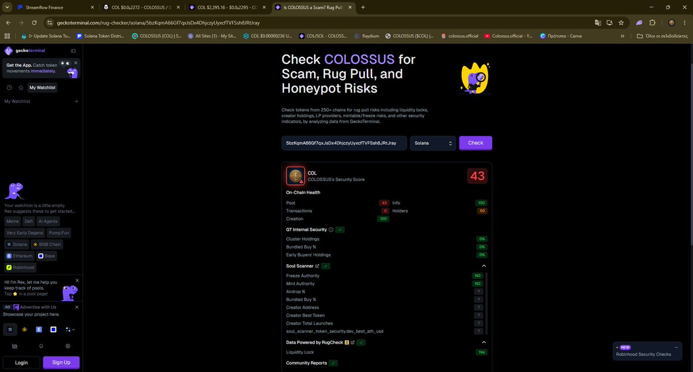Expand the more networks dropdown
The width and height of the screenshot is (693, 372).
[70, 329]
